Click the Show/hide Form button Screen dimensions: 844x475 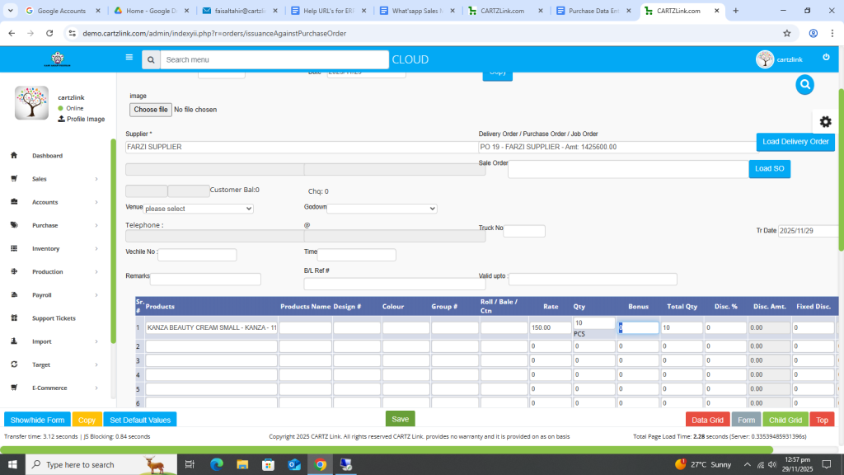pyautogui.click(x=37, y=420)
